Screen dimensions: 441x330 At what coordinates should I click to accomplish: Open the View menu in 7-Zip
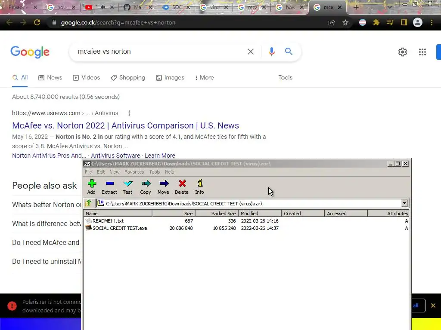click(x=115, y=172)
